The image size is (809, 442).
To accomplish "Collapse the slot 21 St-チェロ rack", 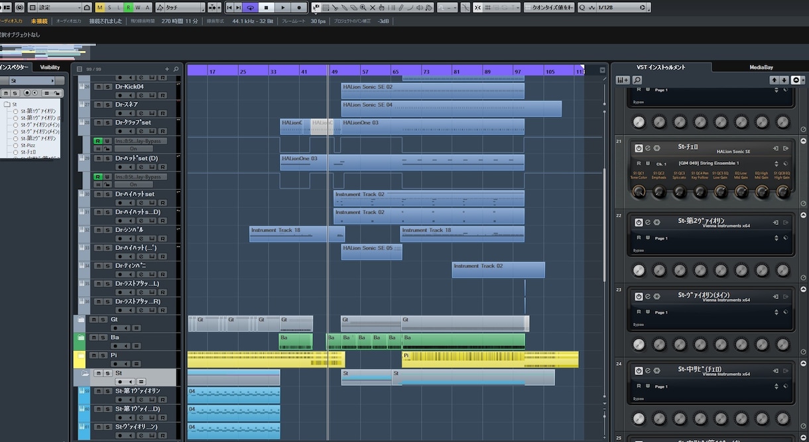I will [804, 141].
